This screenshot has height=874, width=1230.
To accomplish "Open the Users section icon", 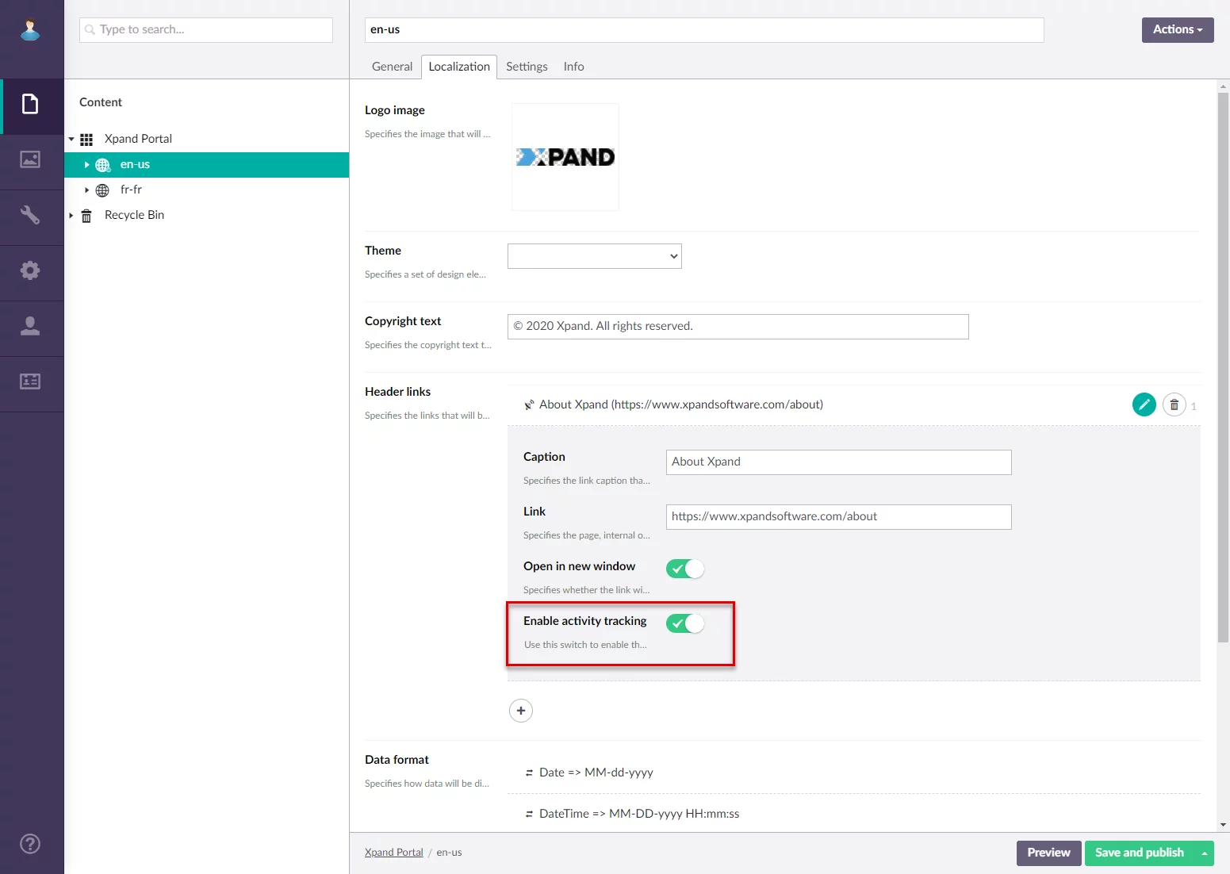I will pos(30,326).
